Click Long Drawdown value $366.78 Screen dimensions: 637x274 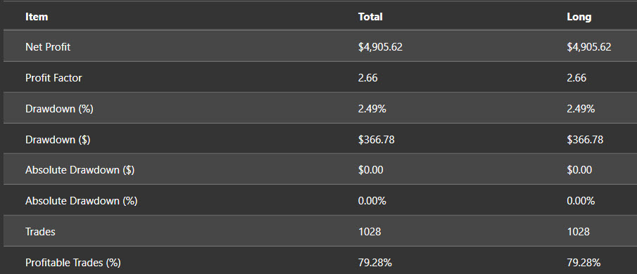(x=585, y=139)
